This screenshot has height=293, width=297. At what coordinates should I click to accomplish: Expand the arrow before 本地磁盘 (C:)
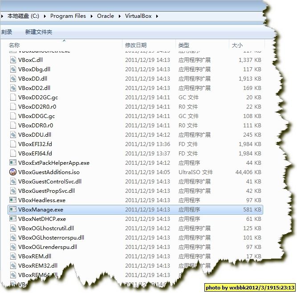pyautogui.click(x=2, y=16)
